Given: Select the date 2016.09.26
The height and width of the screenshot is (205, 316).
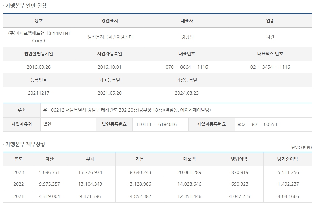Looking at the screenshot, I should point(39,67).
